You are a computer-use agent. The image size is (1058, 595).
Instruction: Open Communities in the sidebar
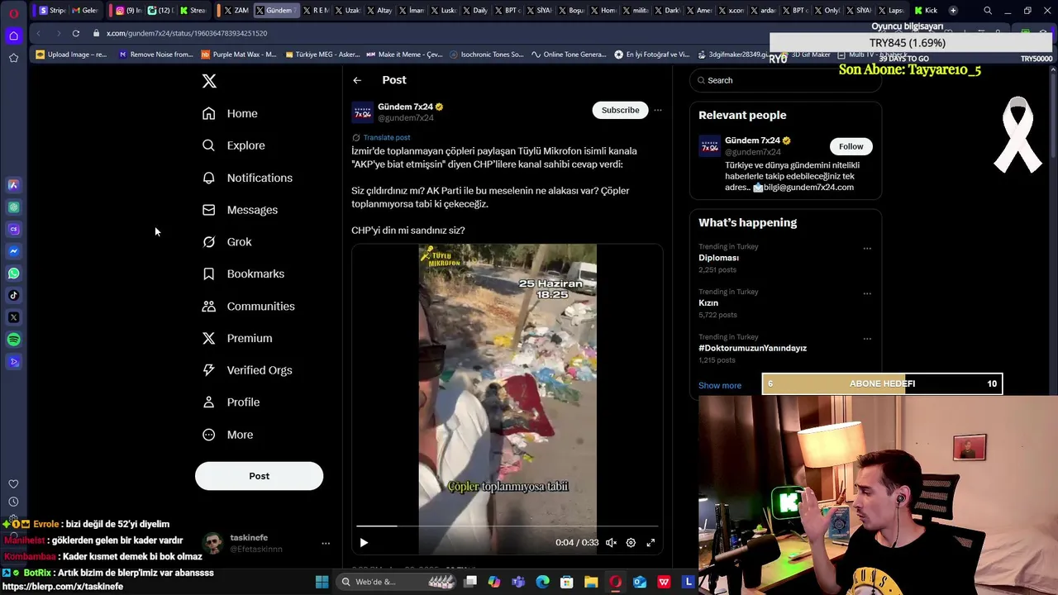248,306
